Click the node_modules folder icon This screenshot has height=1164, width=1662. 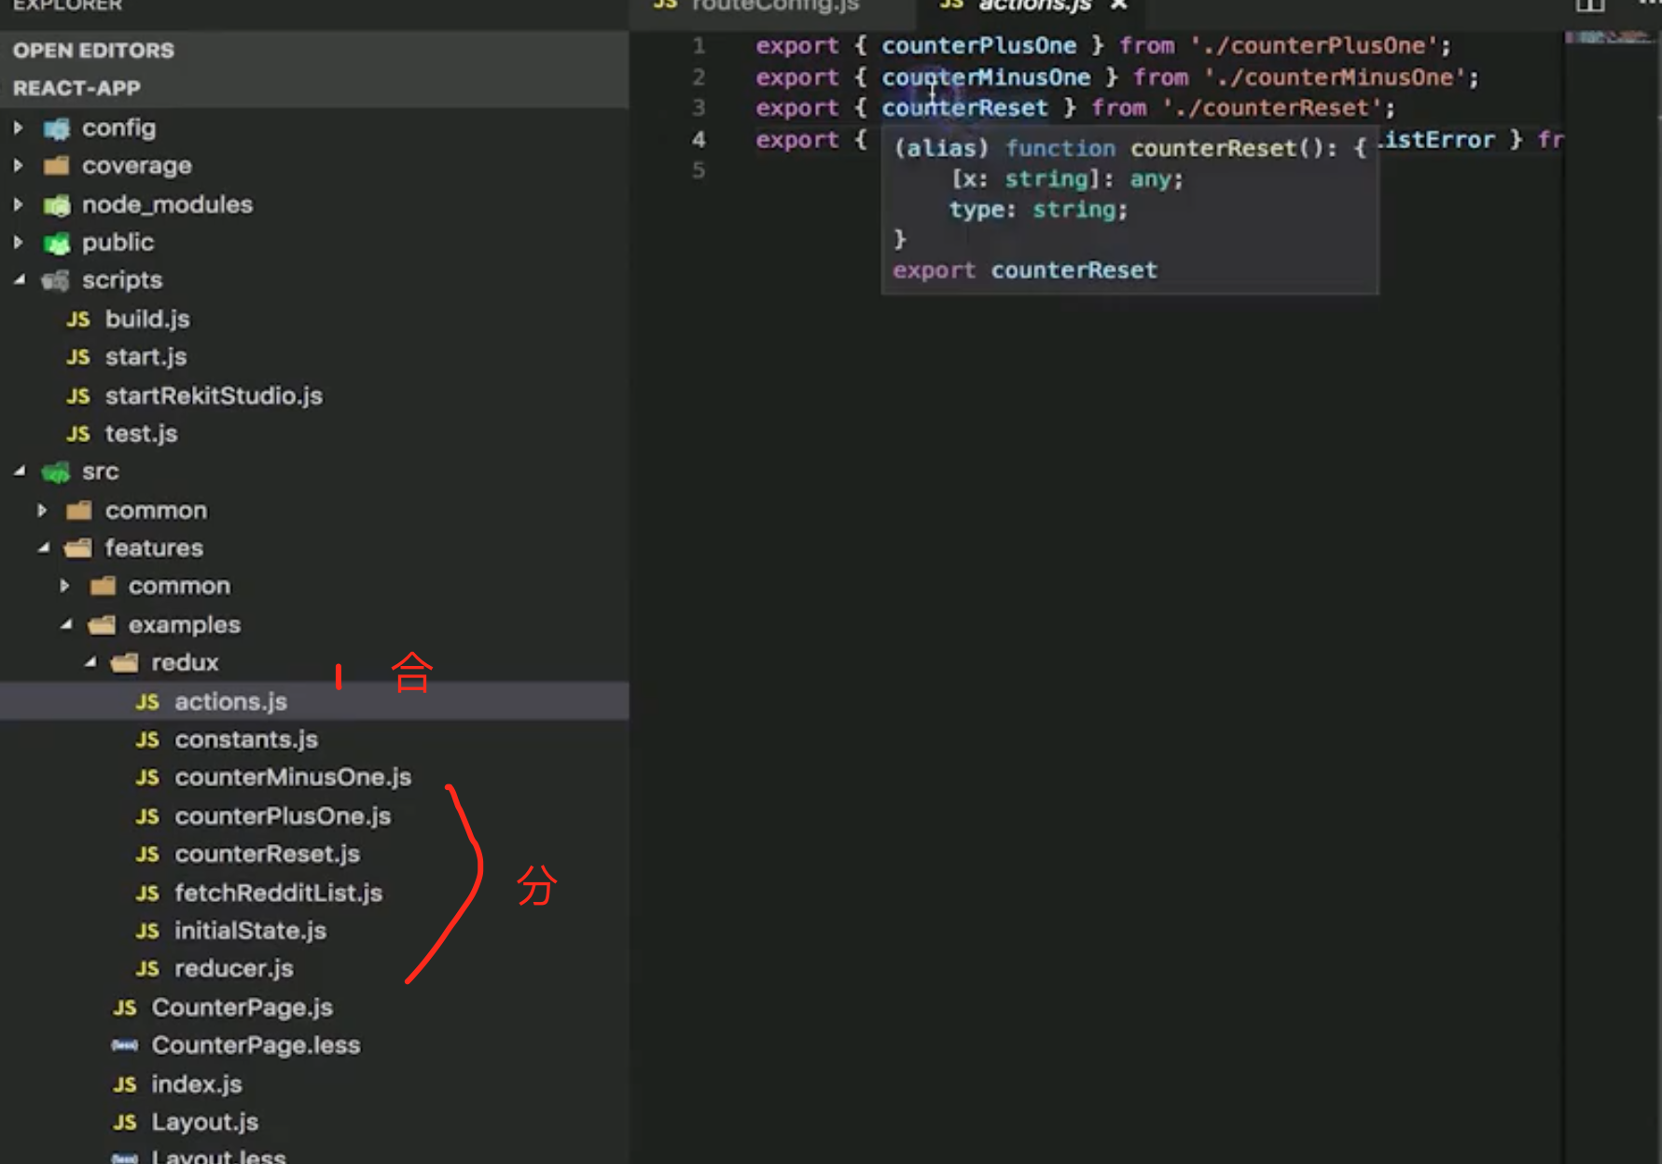point(57,205)
